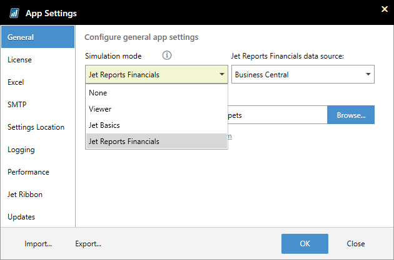394x260 pixels.
Task: Pick Jet Basics from the dropdown list
Action: (156, 125)
